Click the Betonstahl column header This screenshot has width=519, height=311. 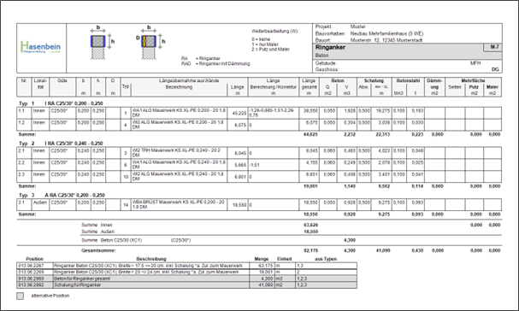click(x=408, y=80)
